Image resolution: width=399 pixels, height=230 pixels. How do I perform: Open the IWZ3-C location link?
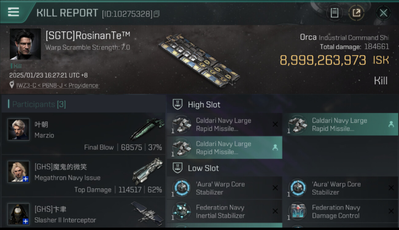[57, 86]
